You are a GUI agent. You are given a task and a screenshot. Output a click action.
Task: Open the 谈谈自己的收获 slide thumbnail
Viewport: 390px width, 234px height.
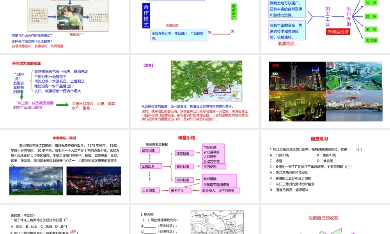(x=326, y=219)
